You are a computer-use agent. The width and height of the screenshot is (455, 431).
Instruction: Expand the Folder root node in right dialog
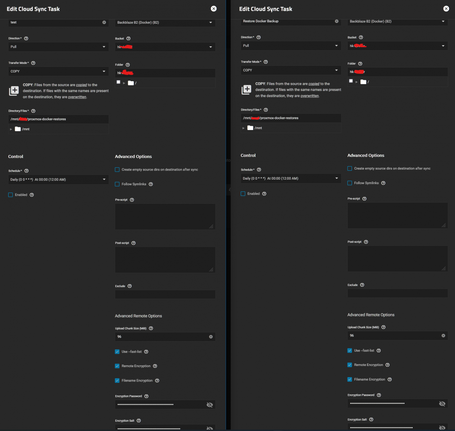click(357, 82)
